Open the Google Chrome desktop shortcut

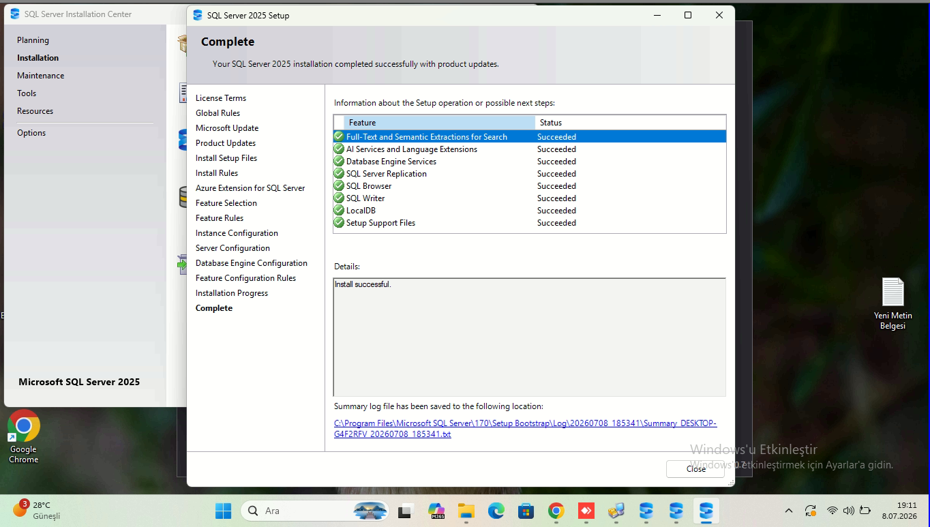click(x=24, y=436)
